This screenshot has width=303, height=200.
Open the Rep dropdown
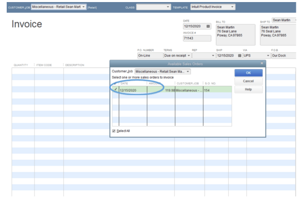click(x=213, y=56)
